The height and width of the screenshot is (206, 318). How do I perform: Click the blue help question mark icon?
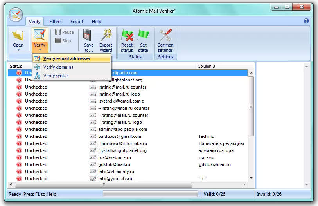click(306, 21)
